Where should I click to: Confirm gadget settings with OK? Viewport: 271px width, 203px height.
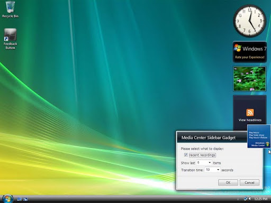pos(228,182)
